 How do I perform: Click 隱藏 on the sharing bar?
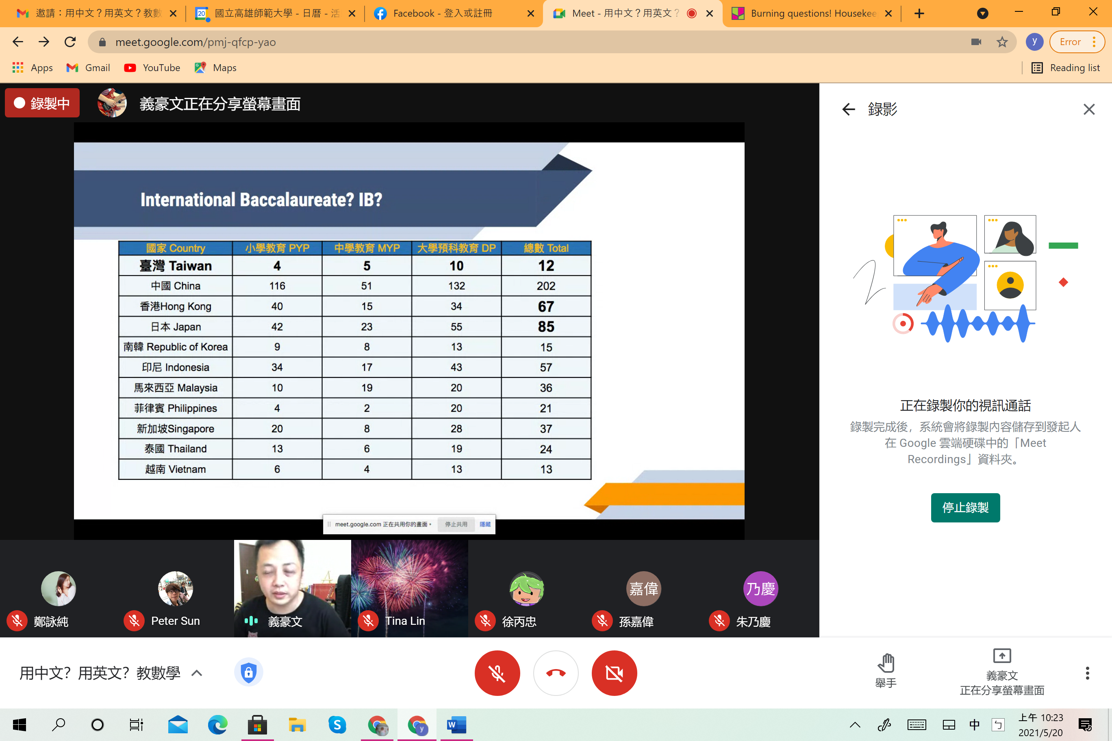[484, 524]
